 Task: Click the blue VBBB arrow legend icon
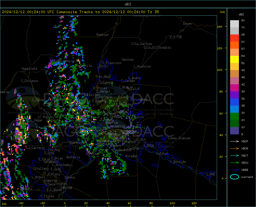point(234,170)
